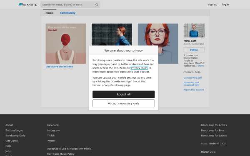This screenshot has height=156, width=250.
Task: Click Contact Mira Zoff link
Action: point(192,78)
